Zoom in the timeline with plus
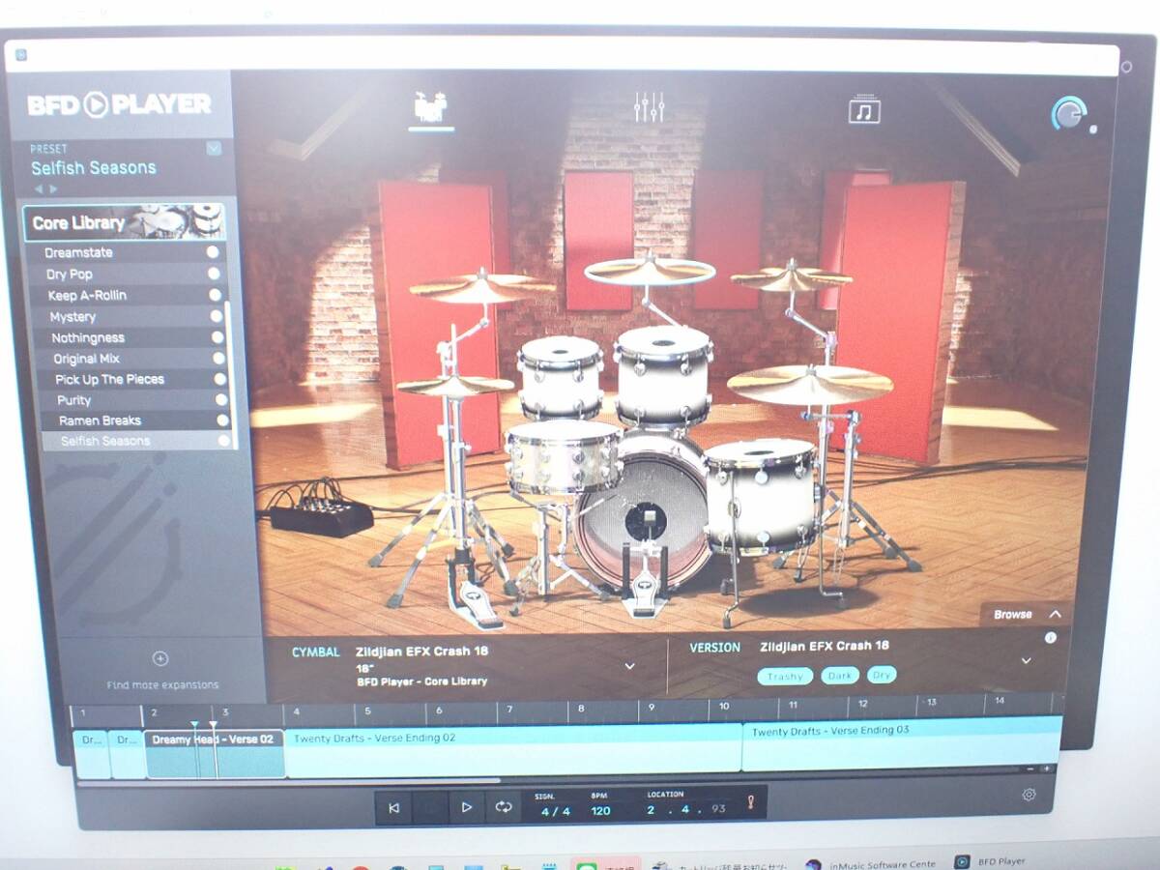Viewport: 1160px width, 870px height. point(1046,769)
